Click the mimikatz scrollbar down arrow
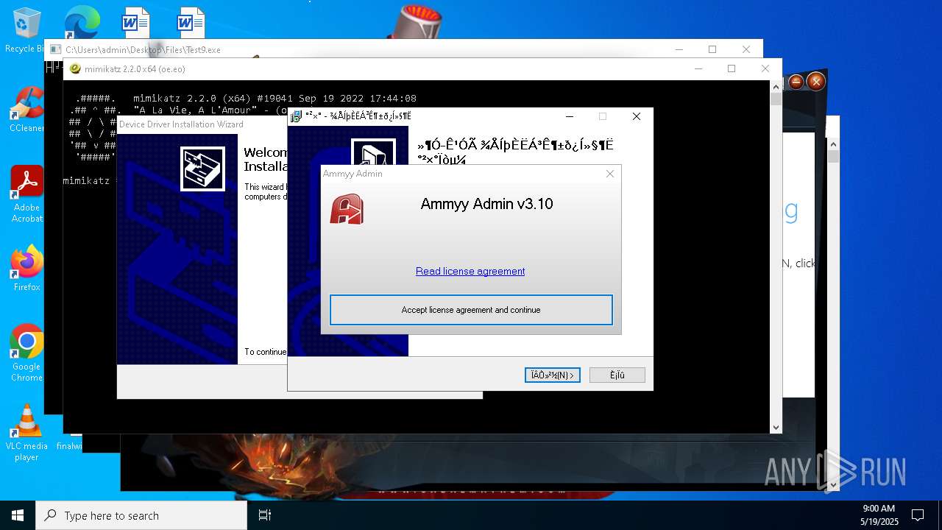 click(776, 427)
